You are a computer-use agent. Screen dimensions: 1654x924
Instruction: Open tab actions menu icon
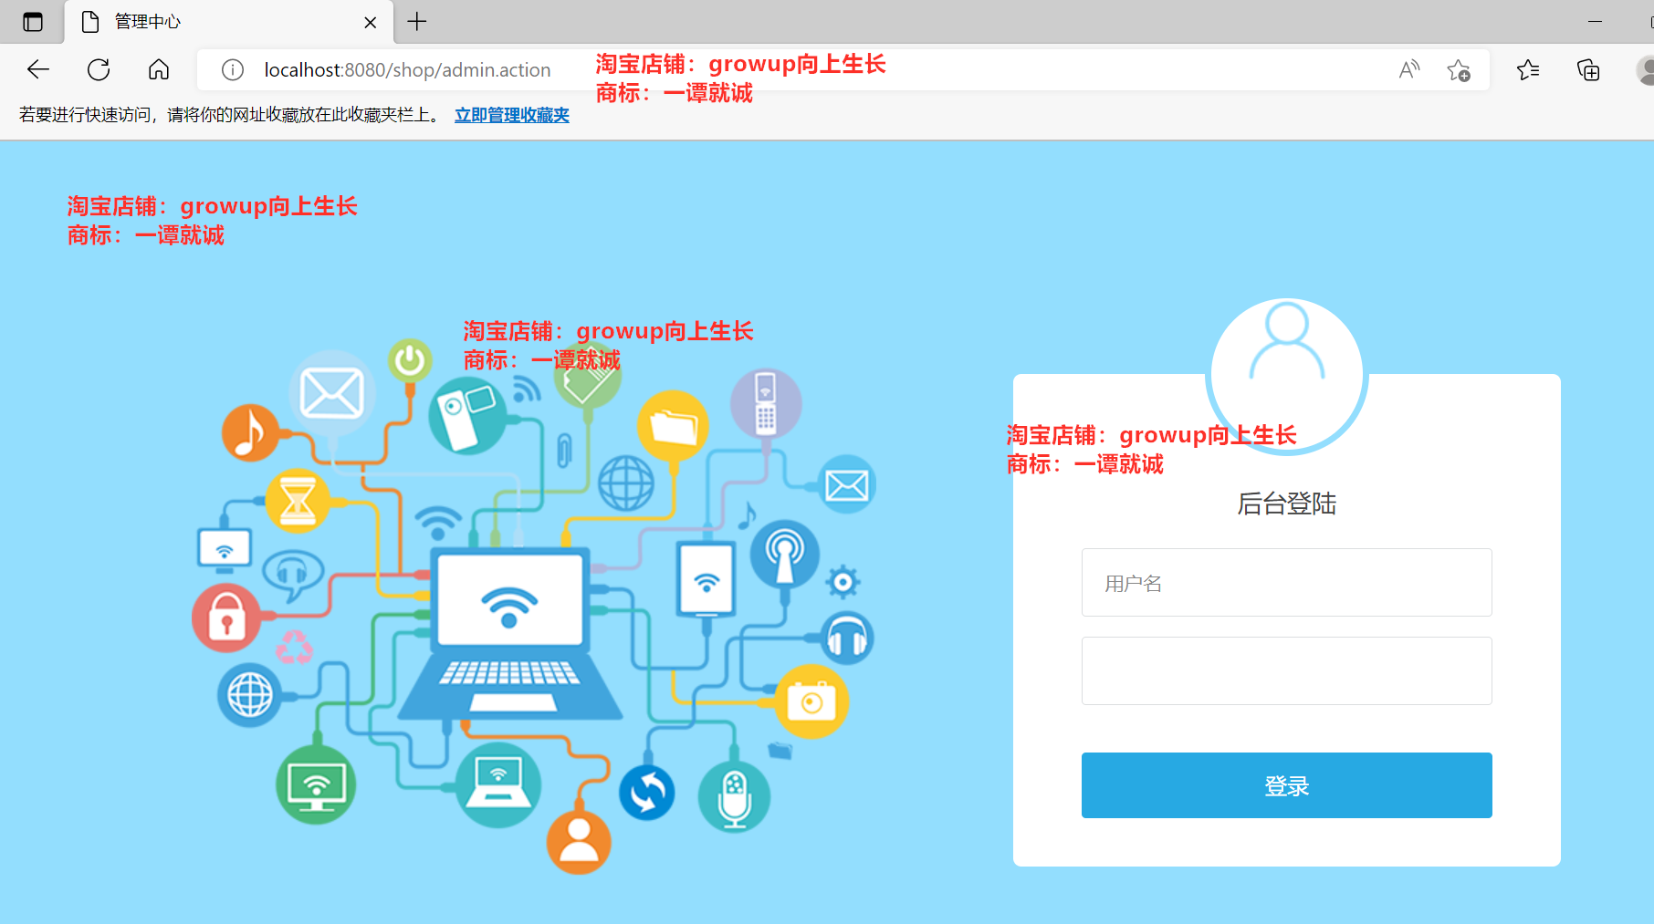[x=33, y=22]
